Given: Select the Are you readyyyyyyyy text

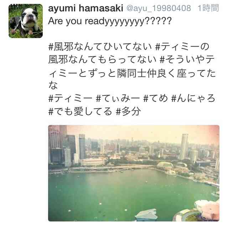Looking at the screenshot, I should pyautogui.click(x=110, y=21).
